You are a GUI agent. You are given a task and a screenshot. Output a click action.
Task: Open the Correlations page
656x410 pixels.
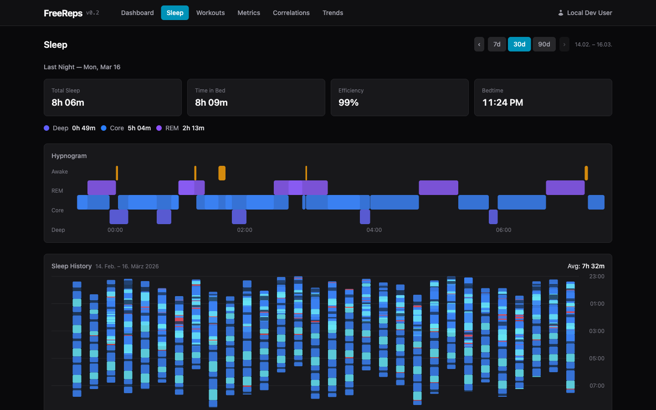tap(291, 13)
